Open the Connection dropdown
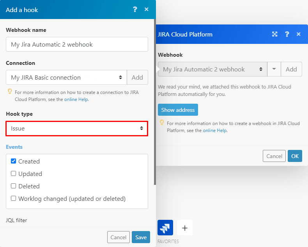Screen dimensions: 308x247 point(66,77)
